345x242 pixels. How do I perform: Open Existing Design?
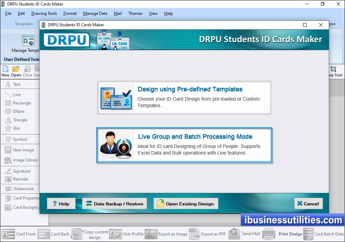click(x=186, y=204)
